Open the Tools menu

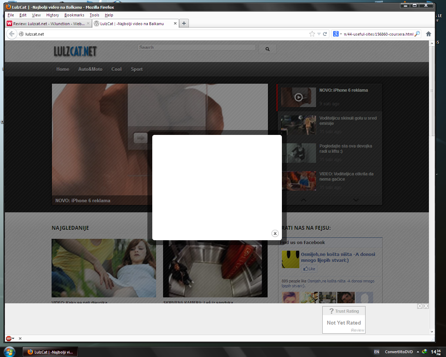[x=94, y=15]
